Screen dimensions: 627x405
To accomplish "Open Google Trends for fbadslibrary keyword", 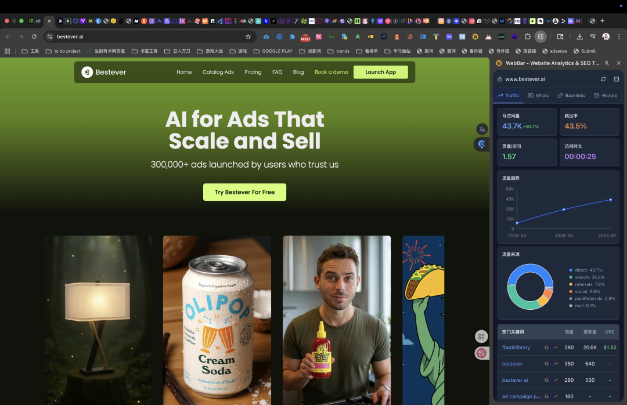I will [556, 348].
